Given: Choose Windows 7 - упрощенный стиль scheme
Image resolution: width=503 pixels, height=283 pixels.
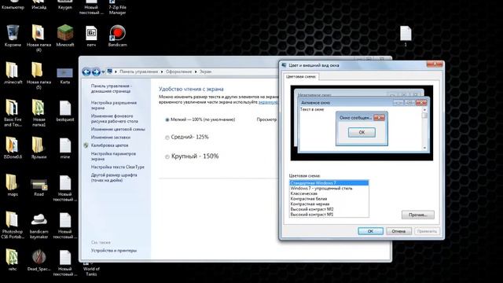Looking at the screenshot, I should tap(329, 189).
